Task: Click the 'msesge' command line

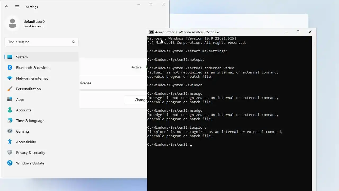Action: (175, 94)
